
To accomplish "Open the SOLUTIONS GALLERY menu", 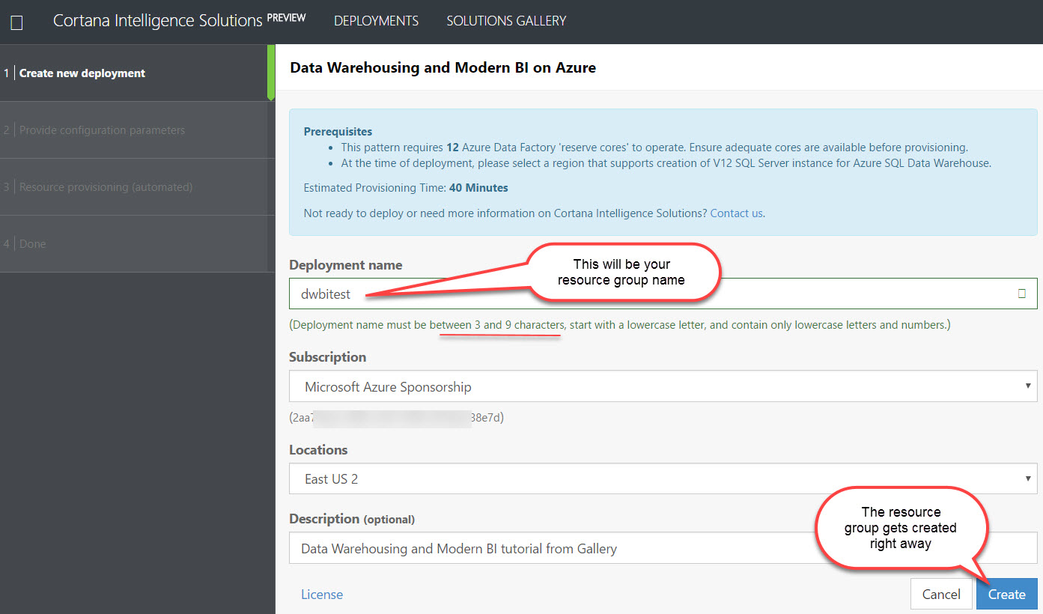I will (506, 21).
